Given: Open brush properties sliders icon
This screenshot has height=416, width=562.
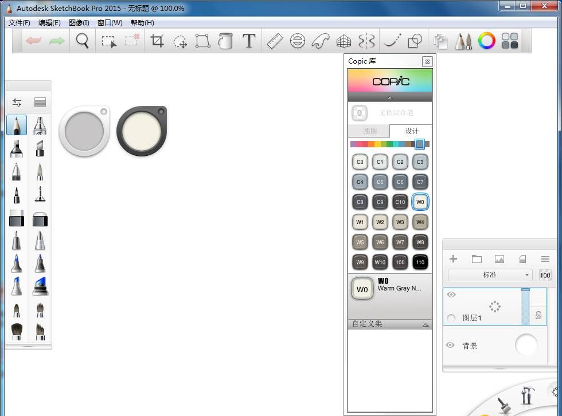Looking at the screenshot, I should [x=17, y=103].
